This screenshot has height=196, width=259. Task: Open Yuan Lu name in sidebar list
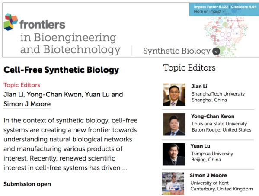coord(200,146)
